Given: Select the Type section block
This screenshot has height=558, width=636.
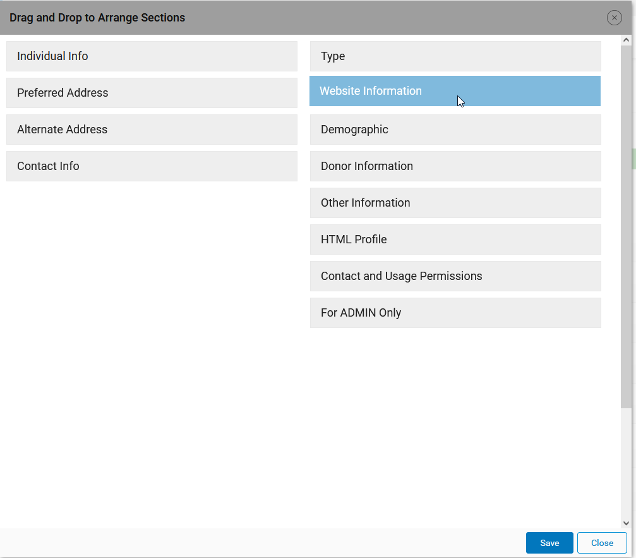Looking at the screenshot, I should (x=455, y=56).
